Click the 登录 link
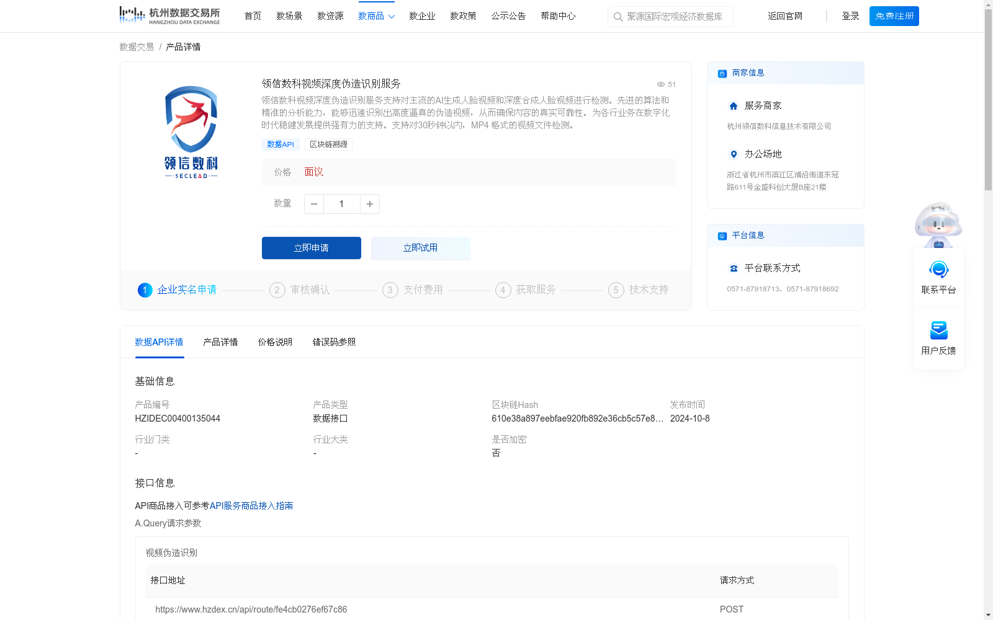993x620 pixels. pyautogui.click(x=850, y=16)
